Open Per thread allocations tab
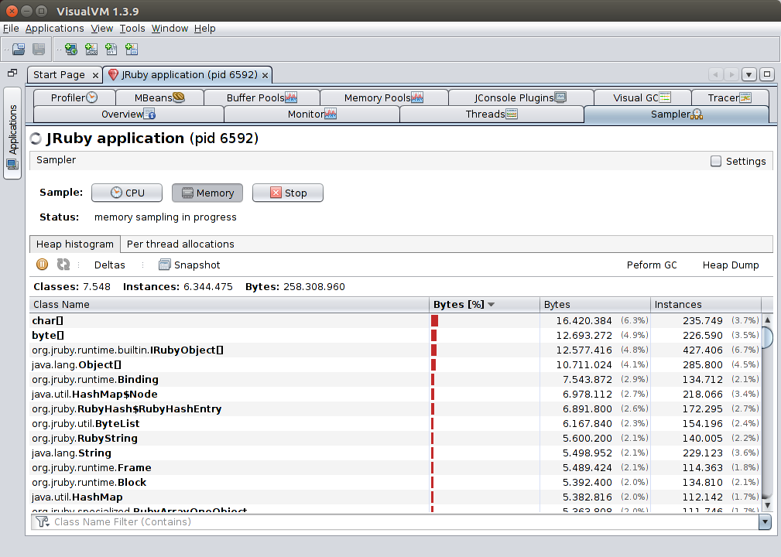The image size is (781, 557). click(x=180, y=244)
